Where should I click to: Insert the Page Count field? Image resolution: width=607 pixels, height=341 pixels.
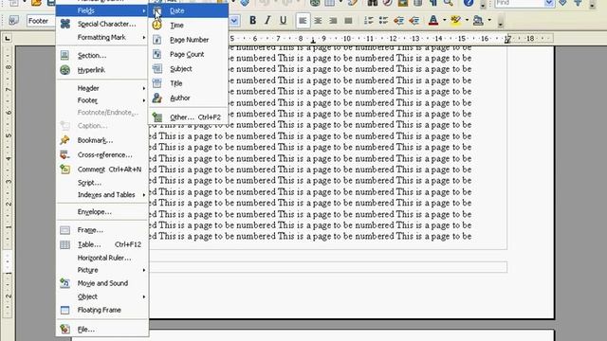click(188, 55)
